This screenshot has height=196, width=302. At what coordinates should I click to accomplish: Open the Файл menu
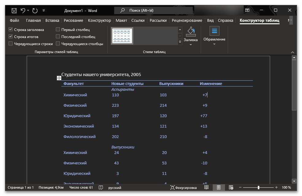point(14,21)
